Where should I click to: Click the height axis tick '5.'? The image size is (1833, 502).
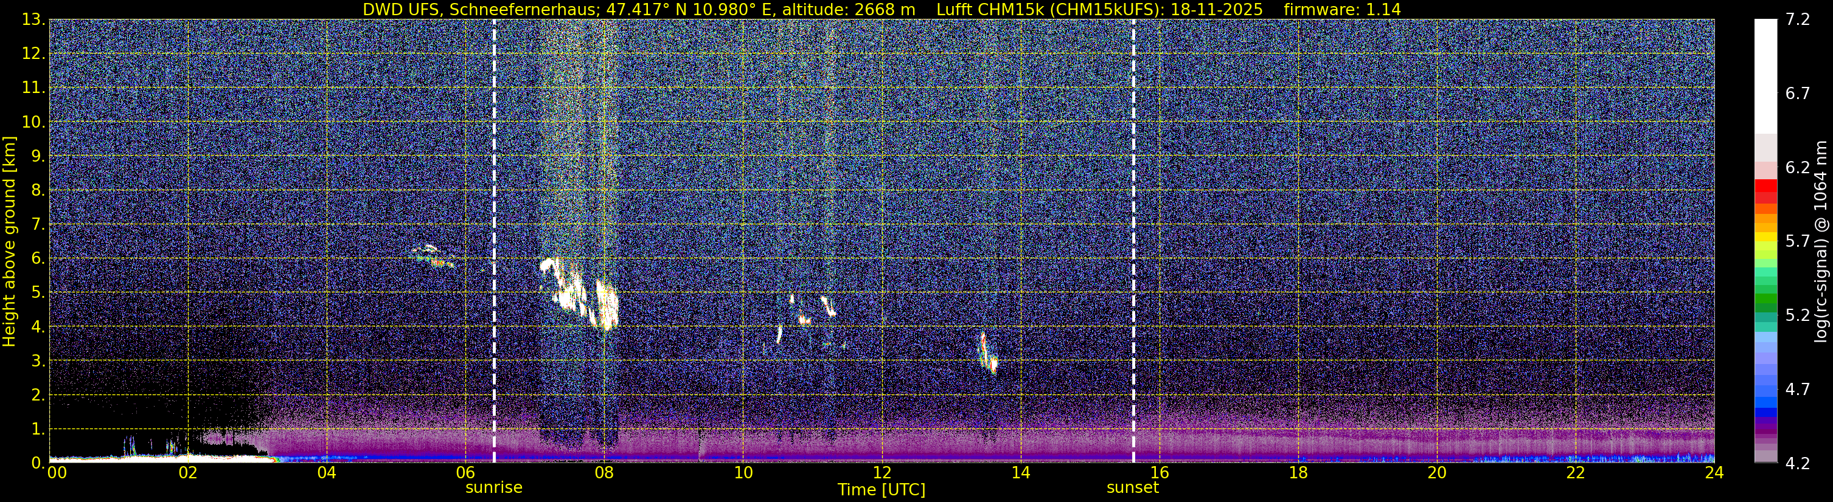tap(38, 293)
